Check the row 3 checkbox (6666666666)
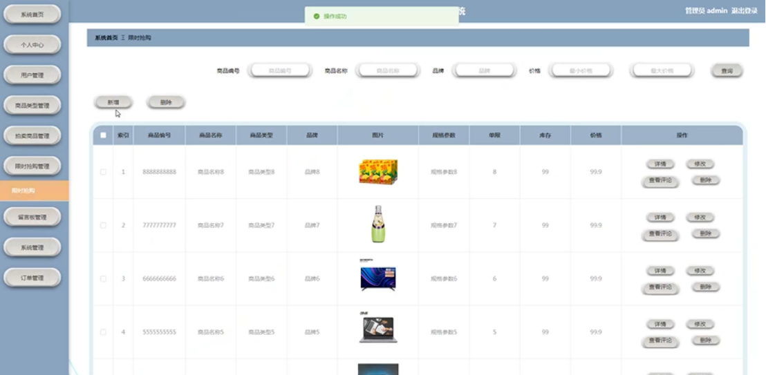 coord(103,278)
